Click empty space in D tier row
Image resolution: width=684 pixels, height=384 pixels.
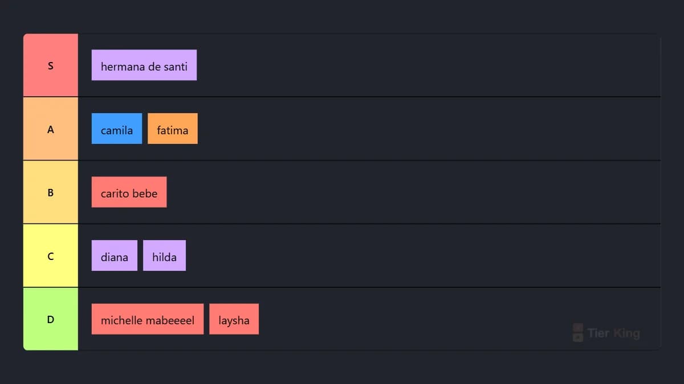coord(410,319)
